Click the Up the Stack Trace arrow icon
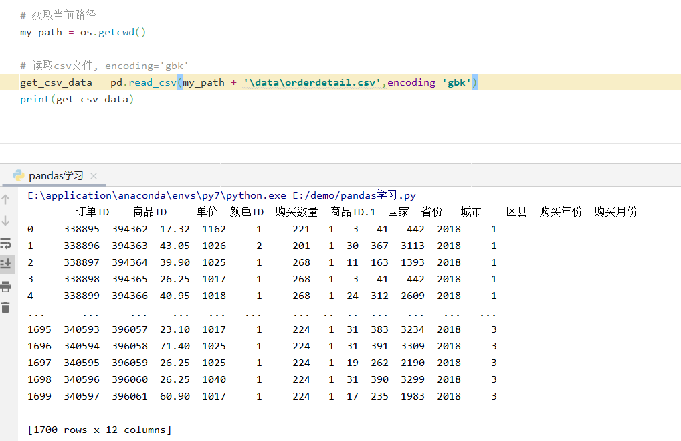 coord(5,199)
